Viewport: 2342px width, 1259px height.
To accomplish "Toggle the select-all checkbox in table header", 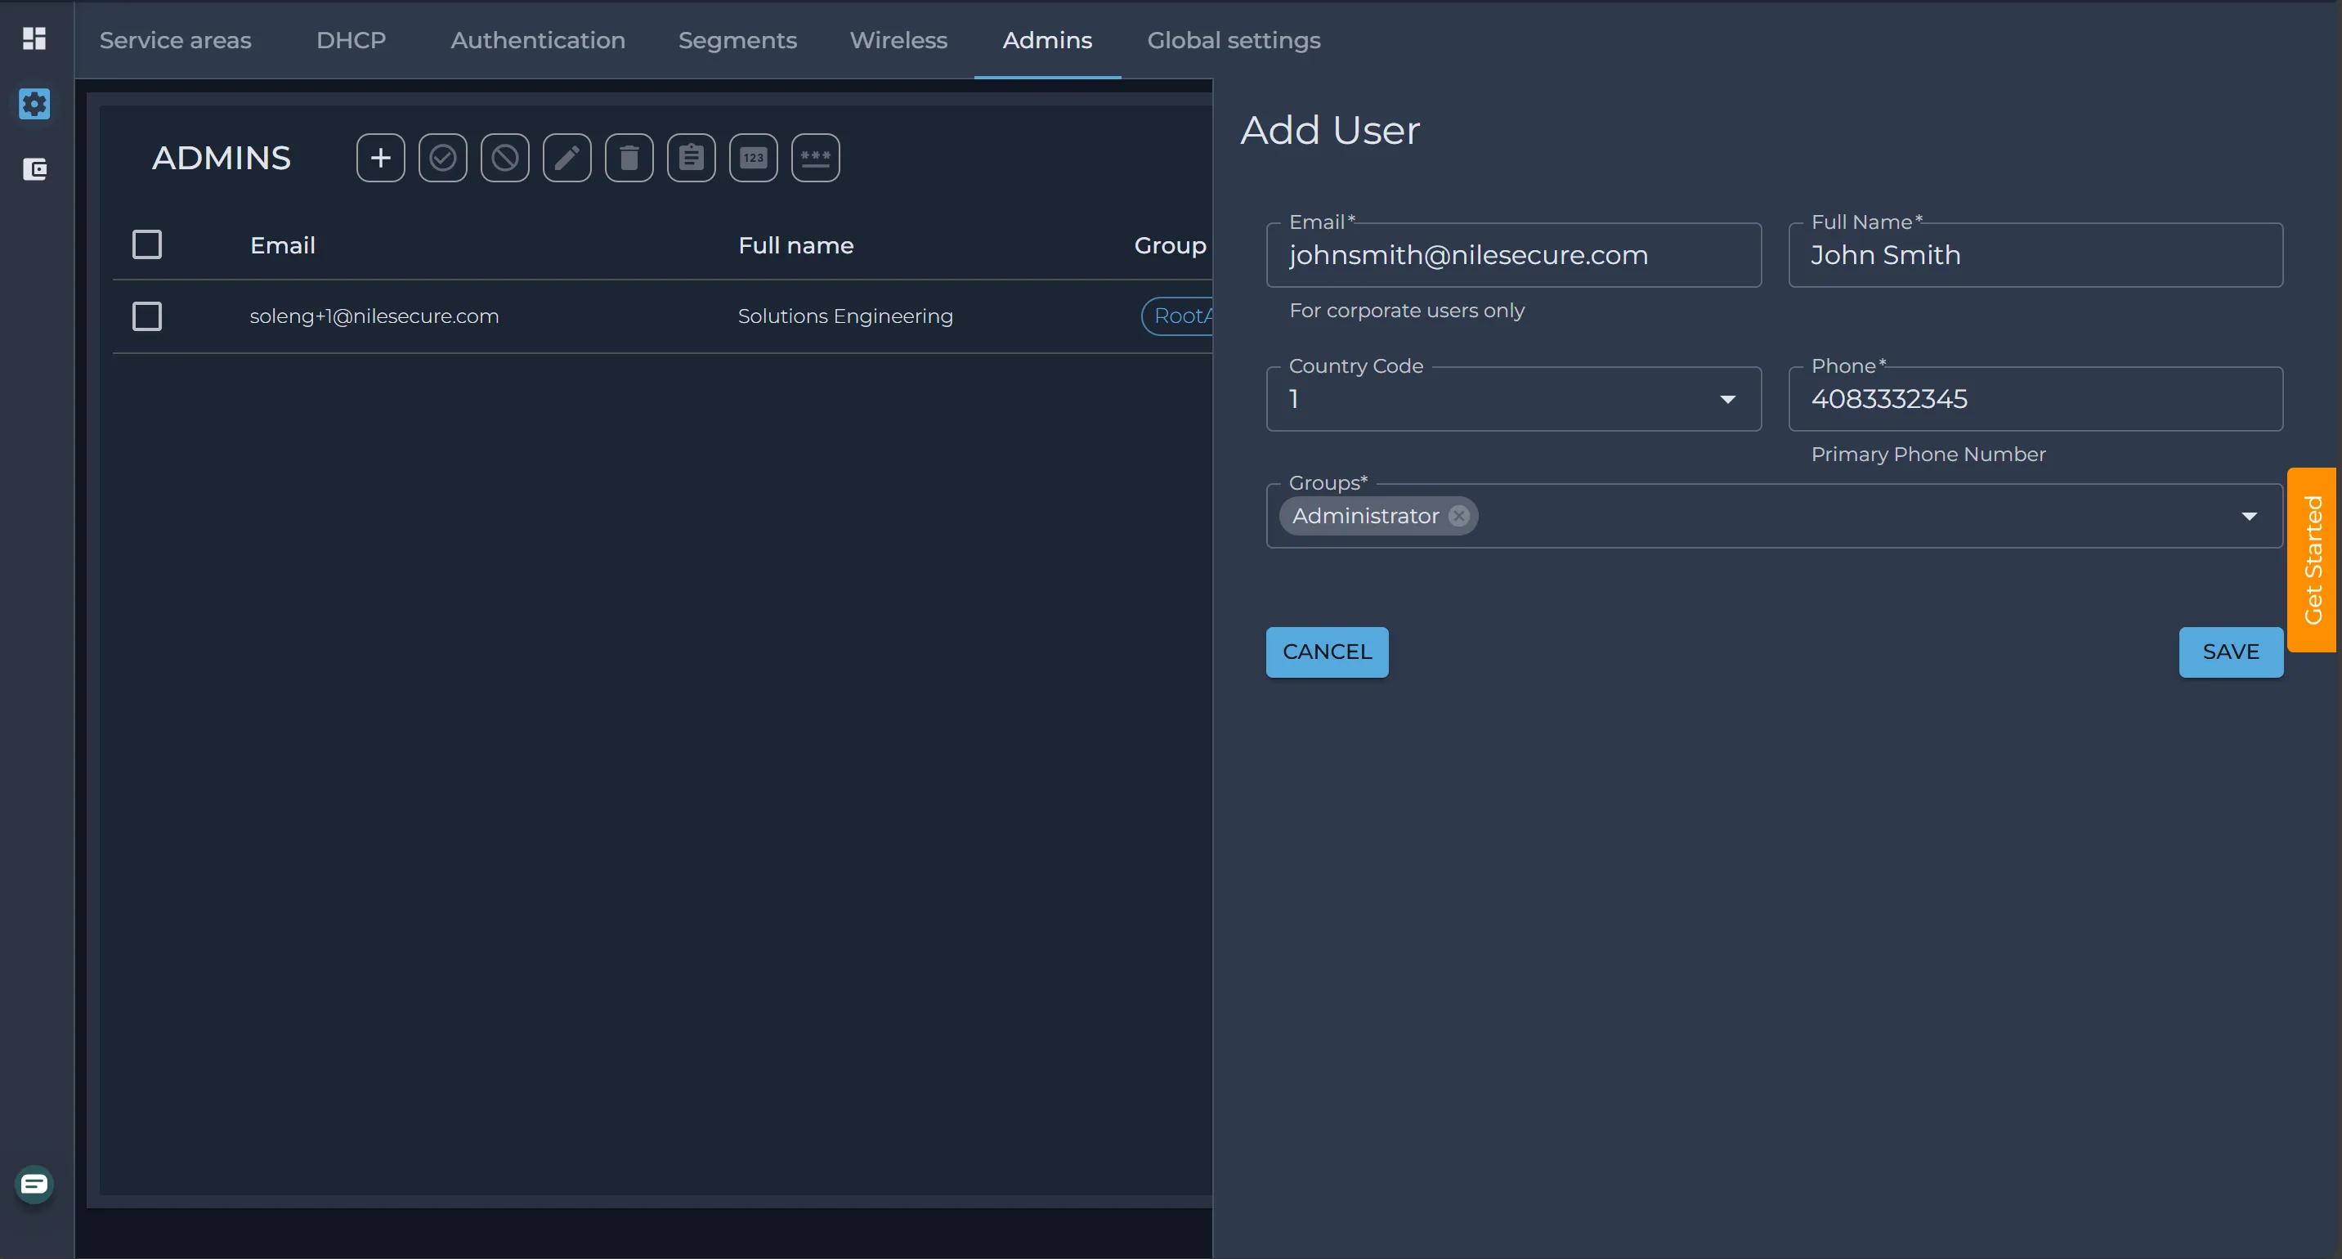I will pos(147,244).
